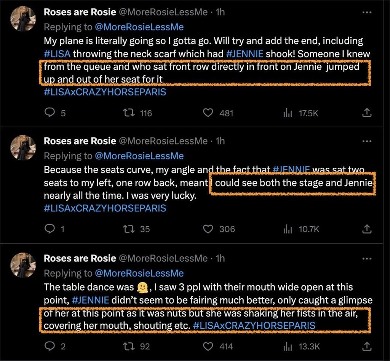Image resolution: width=390 pixels, height=361 pixels.
Task: Reply to the third tweet with 2 replies
Action: tap(50, 346)
